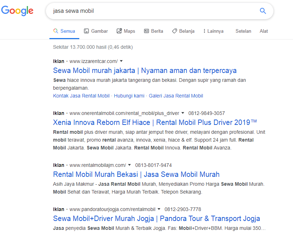The width and height of the screenshot is (293, 232).
Task: Click description starting Jasa penyedia Sewa Mobil
Action: point(159,228)
